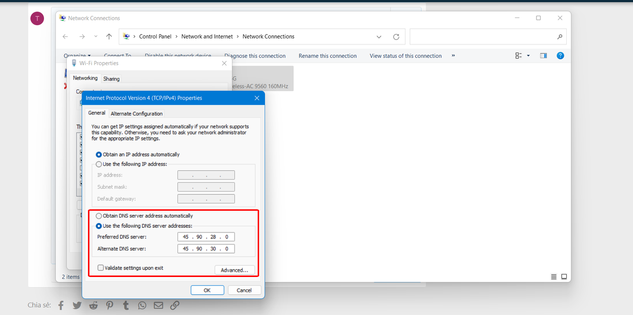Screen dimensions: 633x315
Task: Click the Subnet mask field
Action: coord(206,187)
